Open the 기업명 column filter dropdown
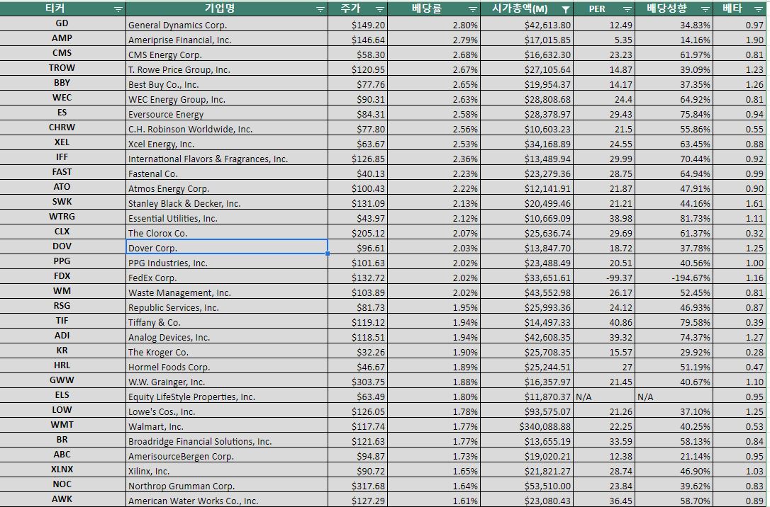Viewport: 770px width, 507px height. (x=320, y=9)
